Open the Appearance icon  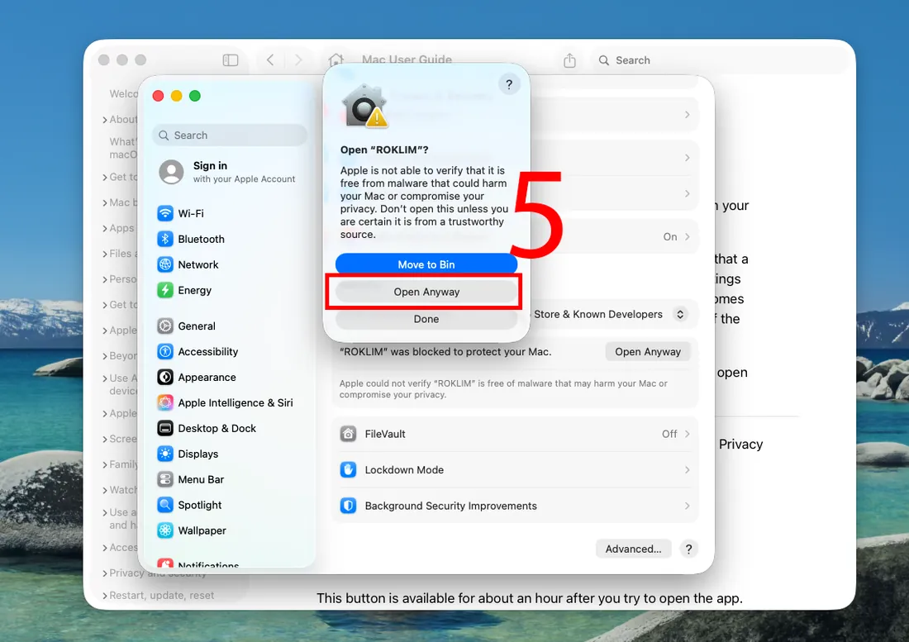point(165,377)
